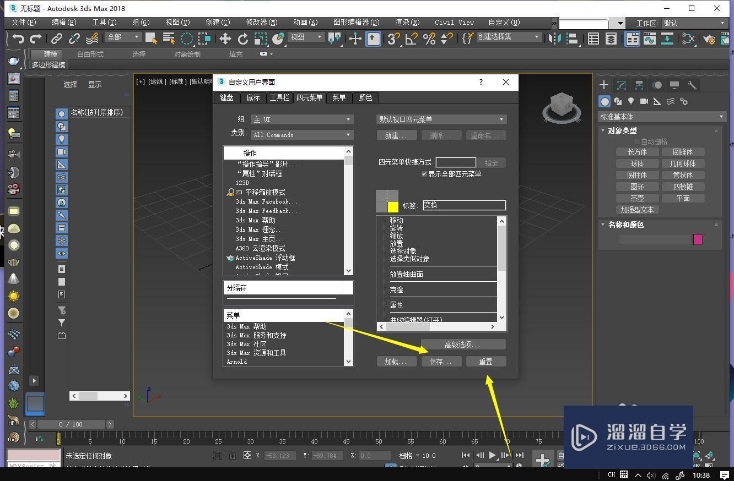The height and width of the screenshot is (481, 734).
Task: Open the Modify panel tab icon
Action: coord(622,85)
